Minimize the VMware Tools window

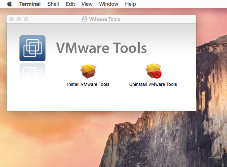coord(19,19)
